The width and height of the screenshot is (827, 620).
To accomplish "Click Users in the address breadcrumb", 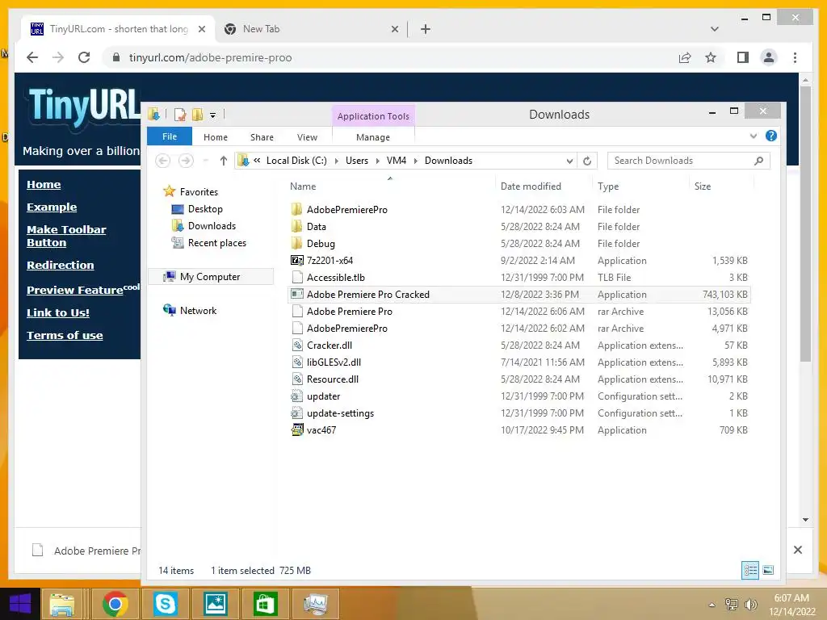I will click(x=356, y=161).
